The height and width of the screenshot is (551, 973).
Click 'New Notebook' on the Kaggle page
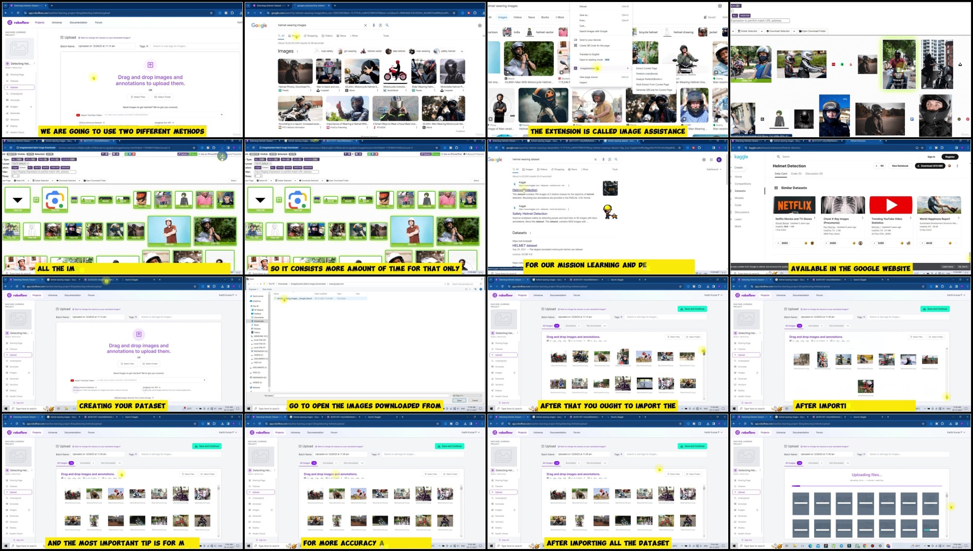point(900,166)
